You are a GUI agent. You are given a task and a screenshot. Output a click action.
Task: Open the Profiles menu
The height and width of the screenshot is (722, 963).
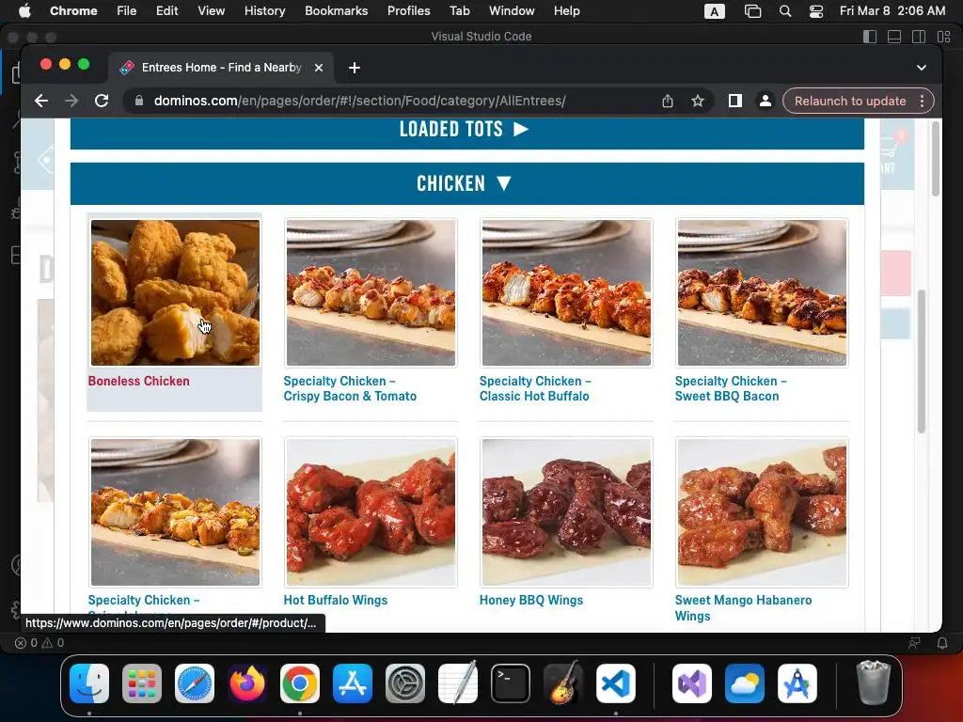pyautogui.click(x=408, y=10)
